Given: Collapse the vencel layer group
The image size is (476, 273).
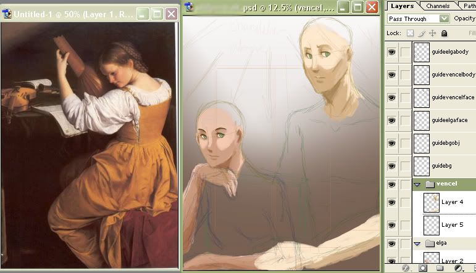Looking at the screenshot, I should coord(417,184).
